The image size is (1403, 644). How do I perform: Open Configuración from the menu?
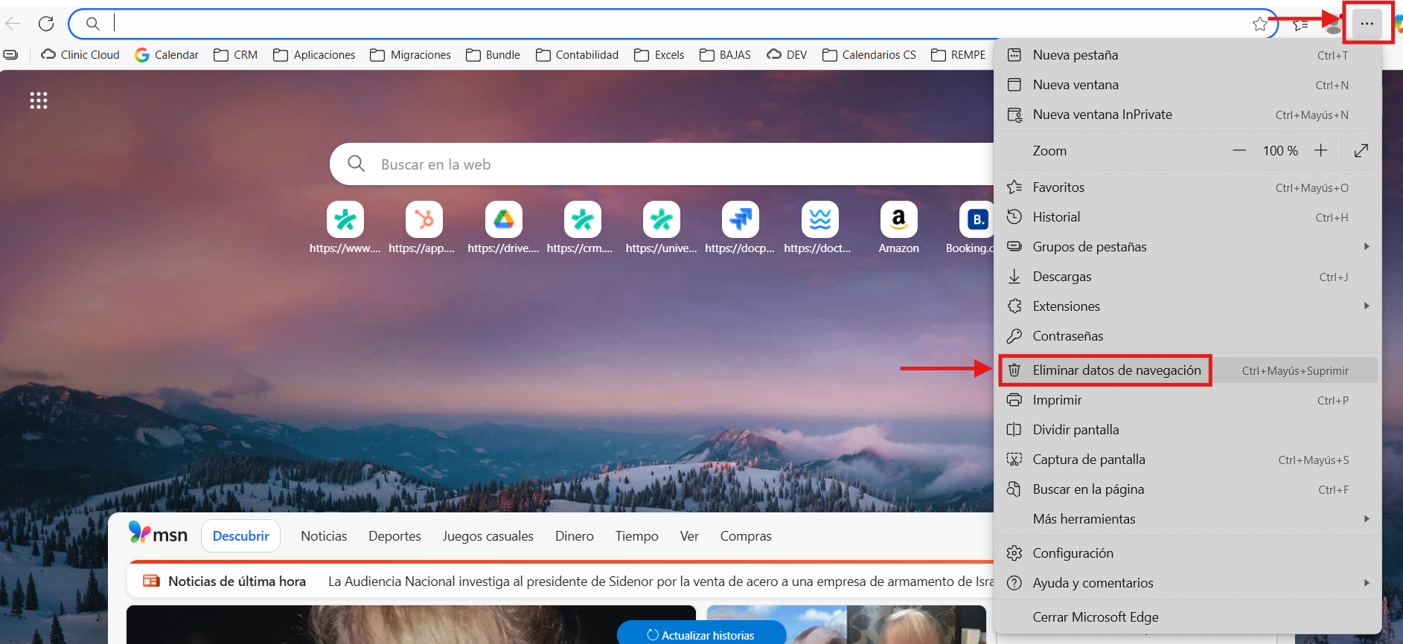click(1073, 553)
